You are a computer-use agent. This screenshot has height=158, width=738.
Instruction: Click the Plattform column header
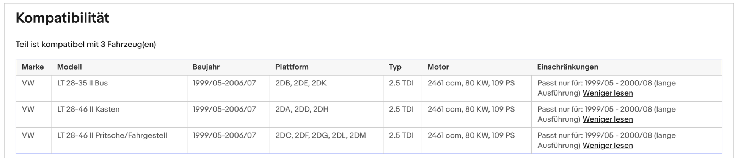tap(292, 67)
